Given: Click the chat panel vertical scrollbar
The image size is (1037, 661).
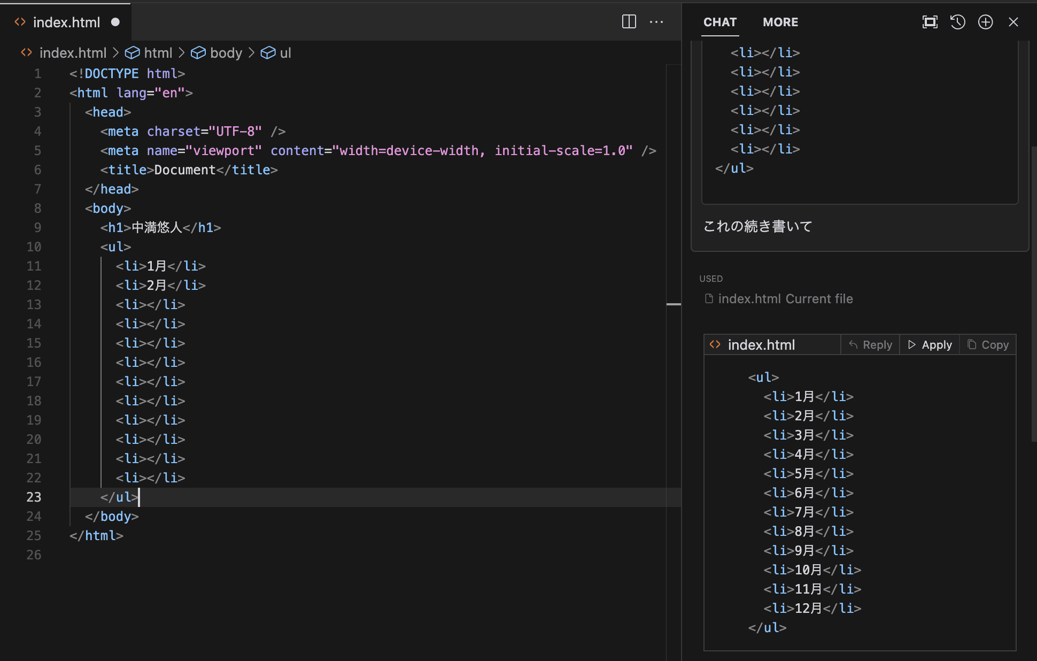Looking at the screenshot, I should click(1033, 294).
